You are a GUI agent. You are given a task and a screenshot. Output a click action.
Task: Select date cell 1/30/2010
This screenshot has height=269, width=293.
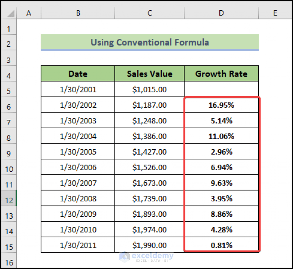78,229
